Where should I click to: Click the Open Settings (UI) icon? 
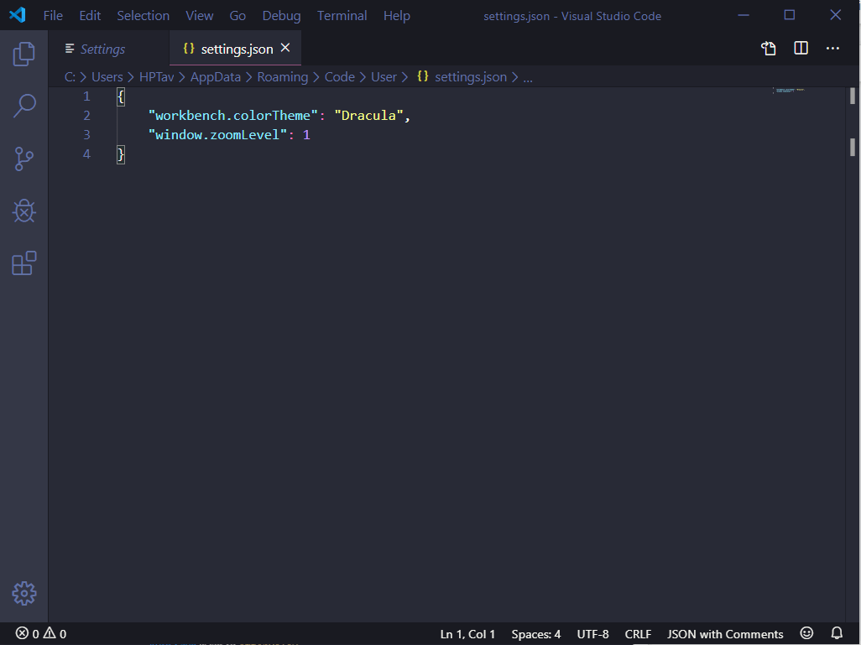(768, 49)
